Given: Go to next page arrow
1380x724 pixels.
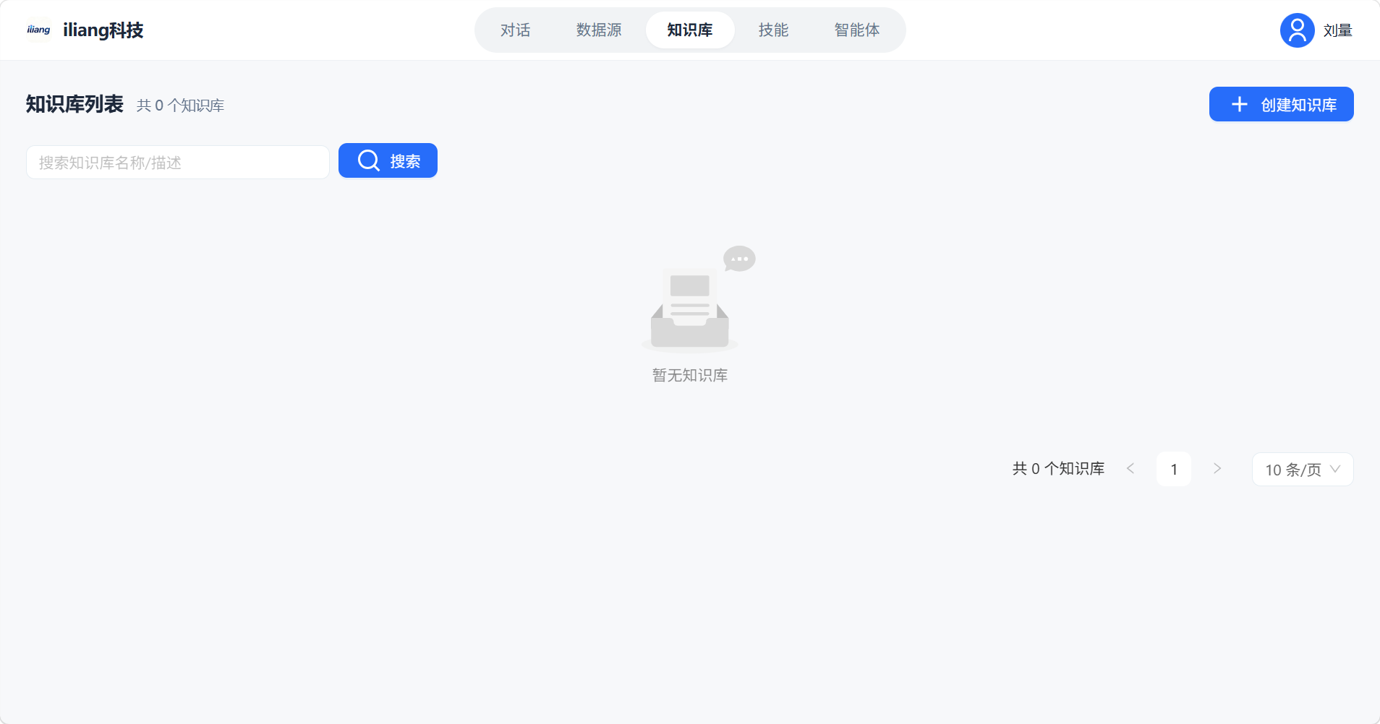Looking at the screenshot, I should [1217, 469].
